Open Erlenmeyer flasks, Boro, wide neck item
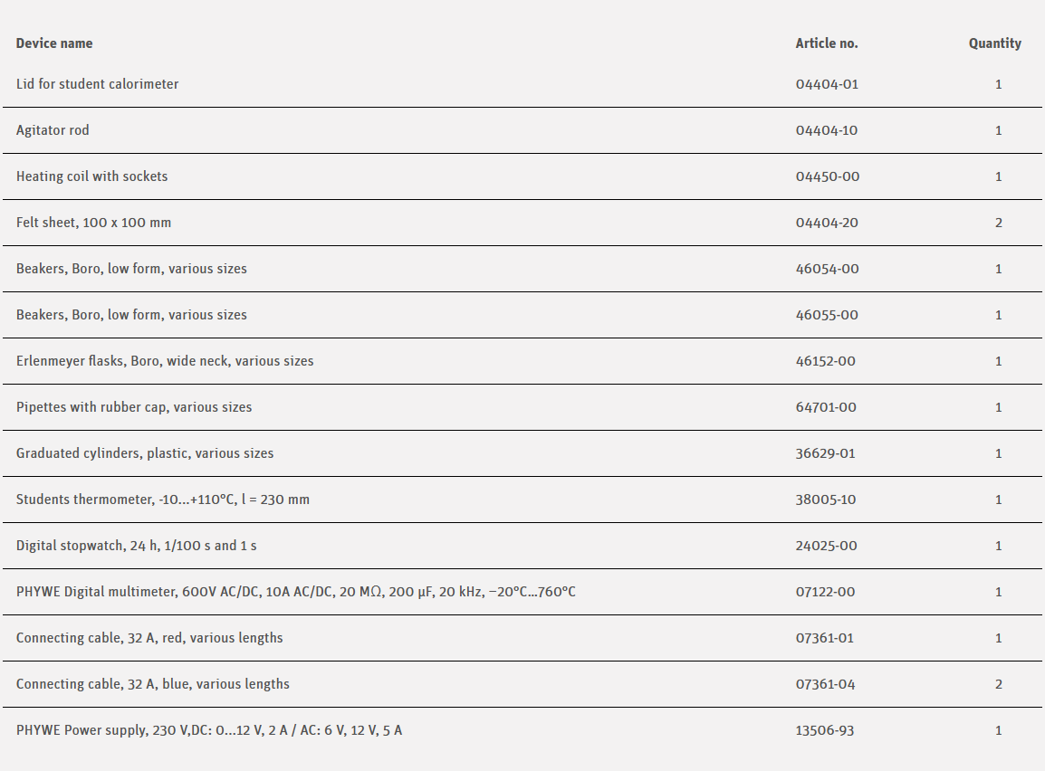 click(x=165, y=361)
